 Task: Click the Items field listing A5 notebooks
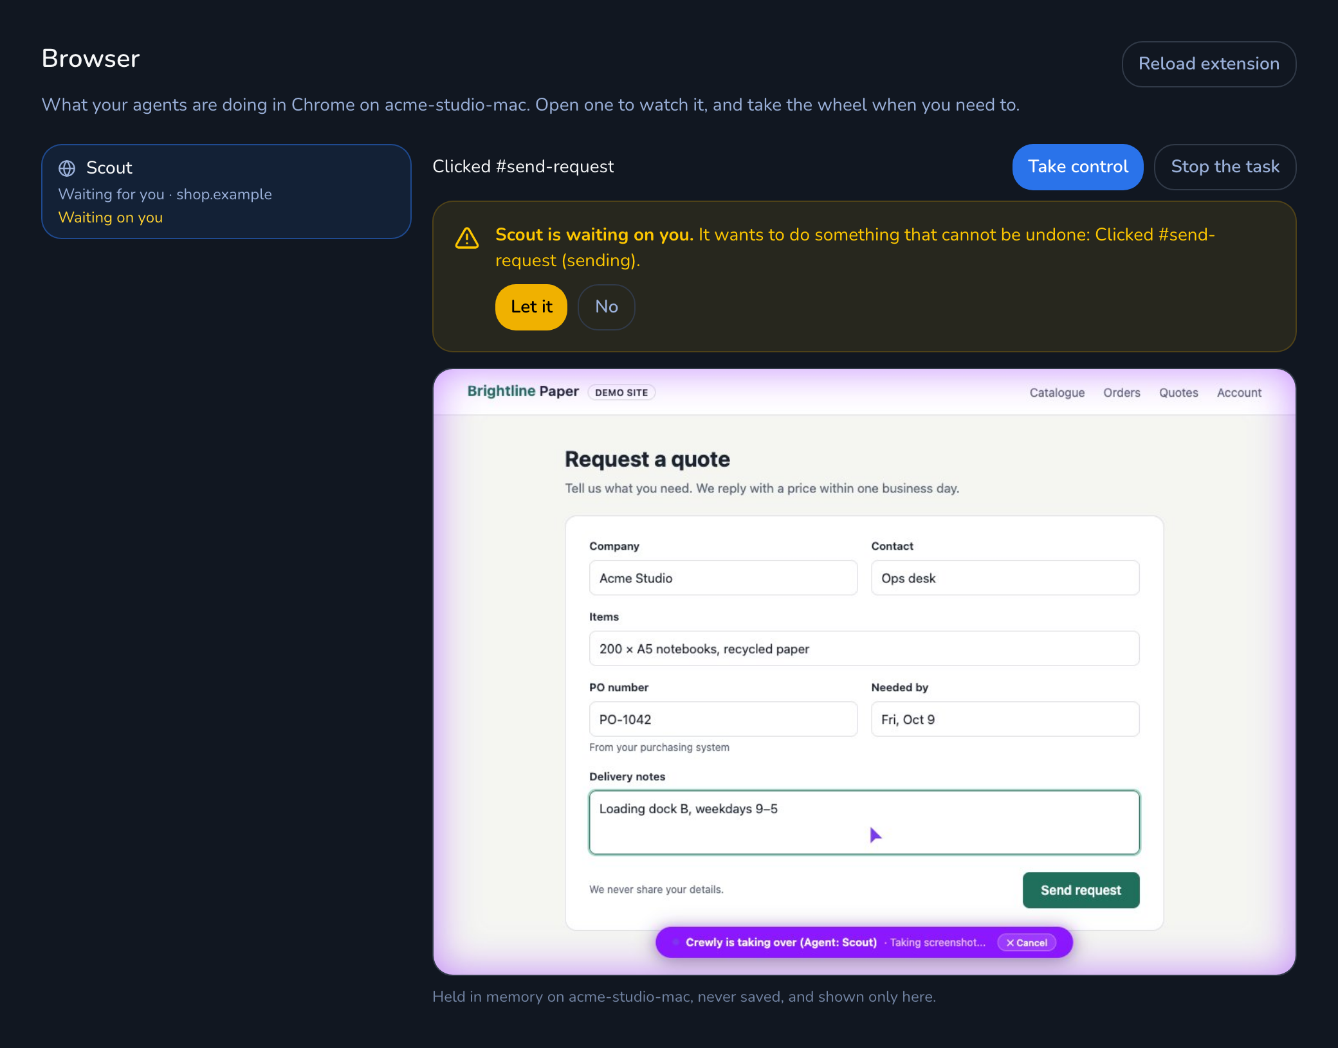[864, 648]
